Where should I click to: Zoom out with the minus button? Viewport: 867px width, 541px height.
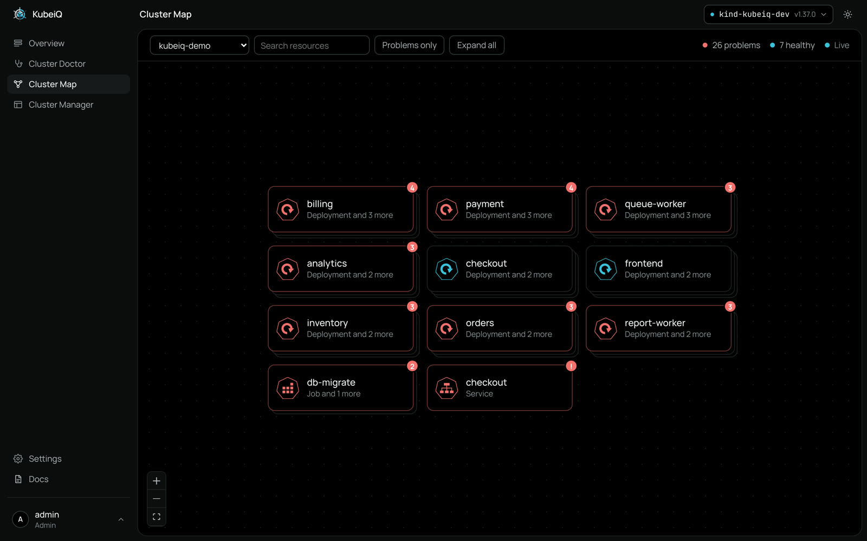pyautogui.click(x=157, y=499)
